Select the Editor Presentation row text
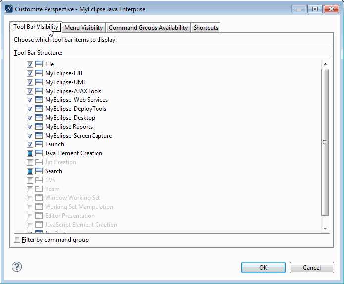Image resolution: width=344 pixels, height=284 pixels. [x=70, y=216]
